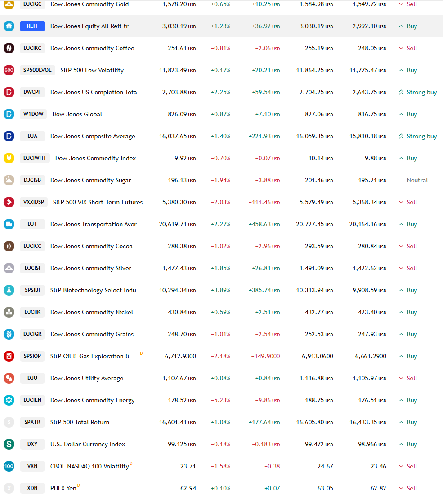The width and height of the screenshot is (443, 494).
Task: Click the wheat icon next to DJCIWHT
Action: pos(9,158)
